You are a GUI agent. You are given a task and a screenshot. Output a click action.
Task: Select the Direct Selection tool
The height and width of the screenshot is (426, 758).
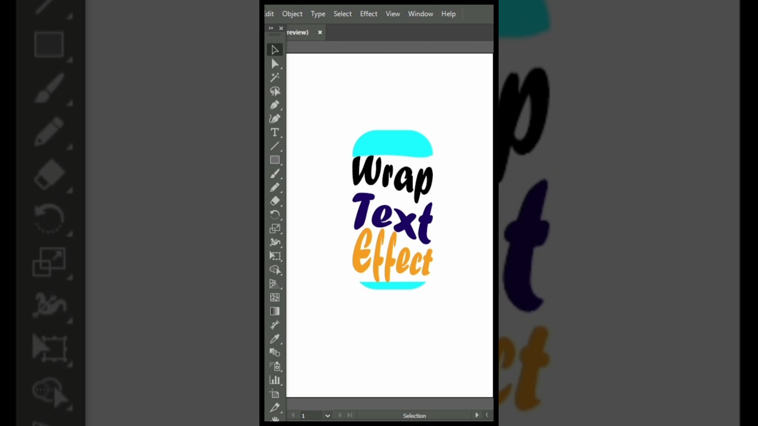(275, 64)
